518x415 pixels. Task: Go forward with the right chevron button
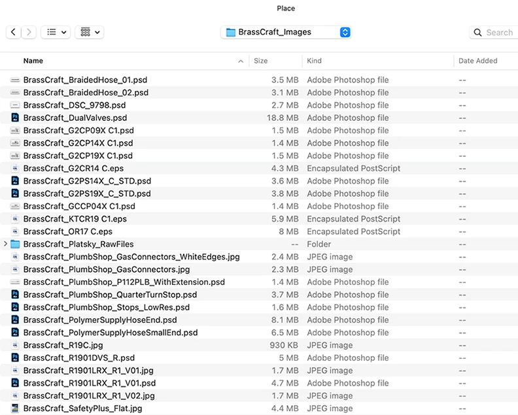pos(29,32)
